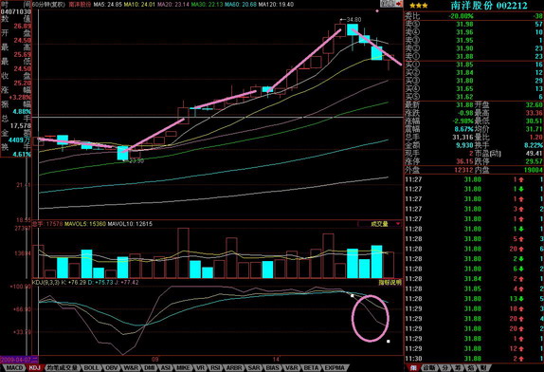Switch to the DMI tab
Image resolution: width=544 pixels, height=372 pixels.
[x=149, y=367]
